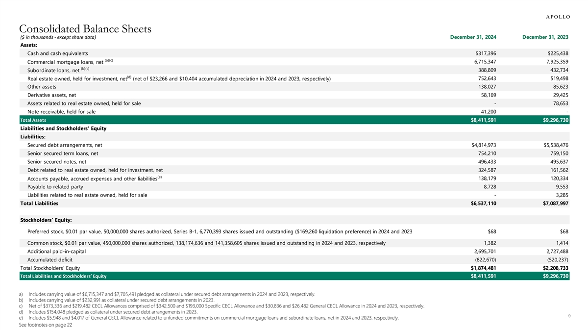Click the Total Liabilities and Stockholders' Equity bar
The image size is (588, 331).
tap(58, 277)
